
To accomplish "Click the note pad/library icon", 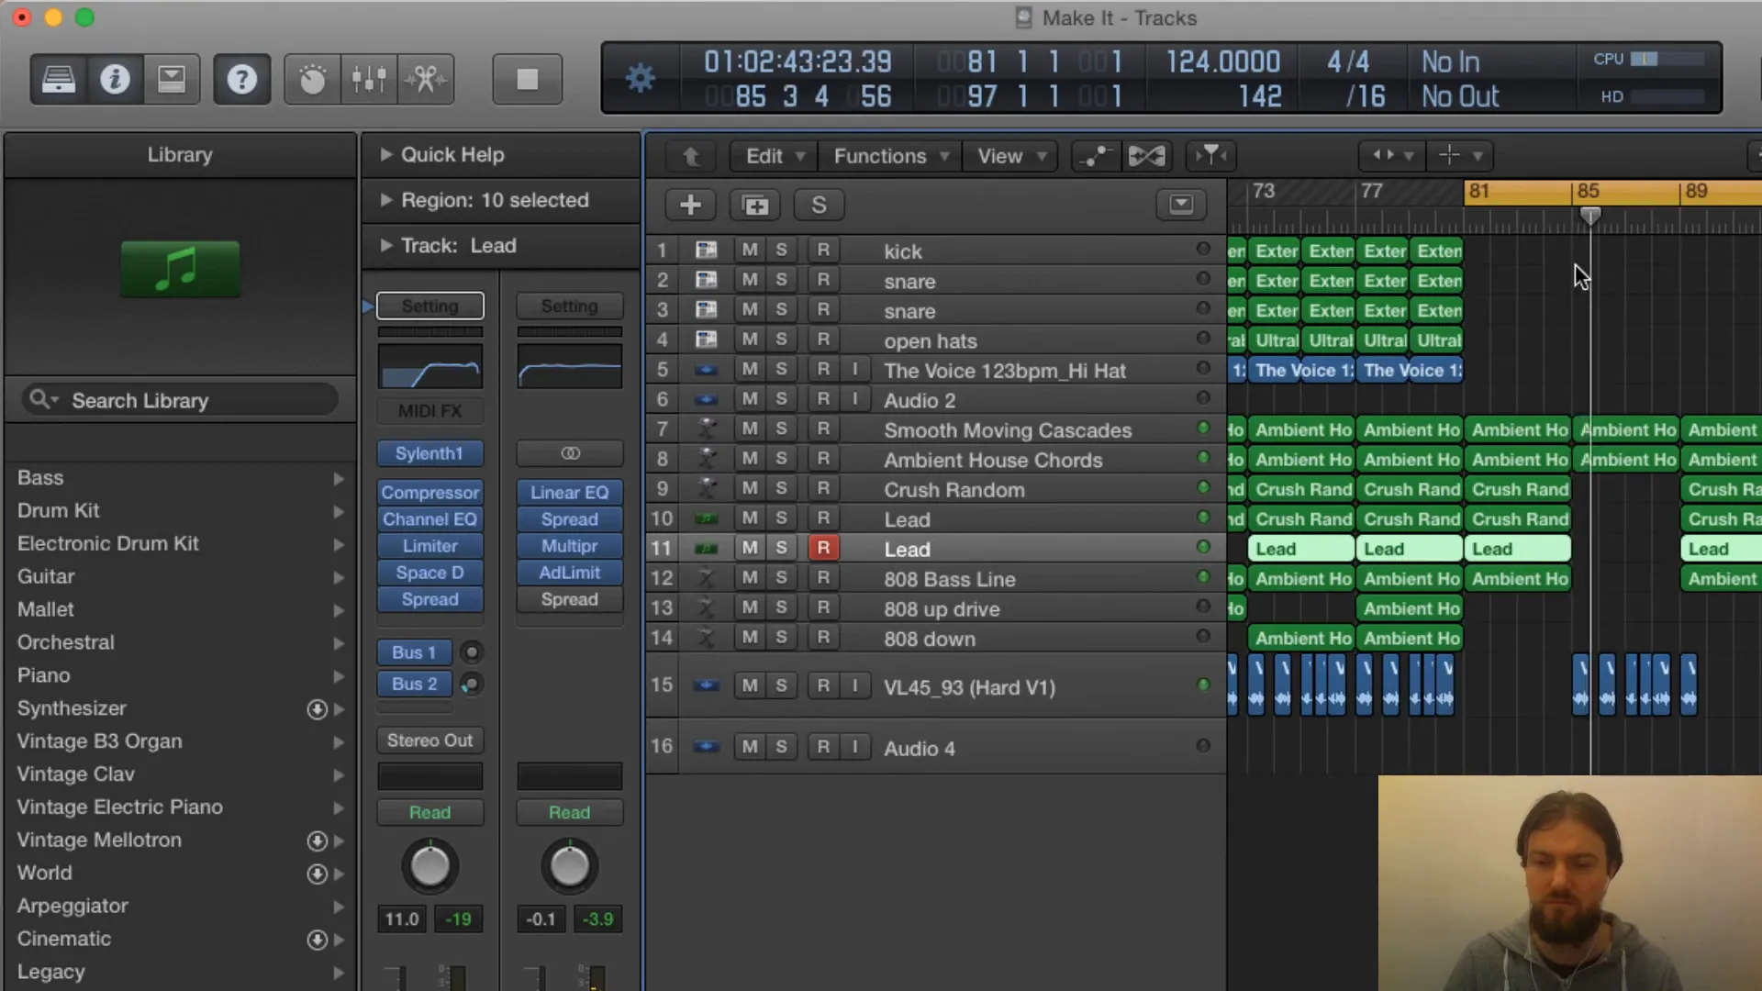I will [x=171, y=80].
